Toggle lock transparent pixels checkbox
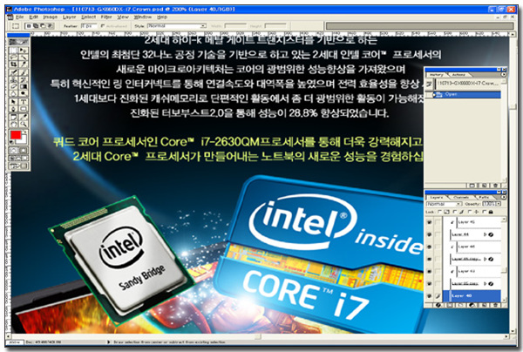The height and width of the screenshot is (352, 523). pyautogui.click(x=439, y=212)
